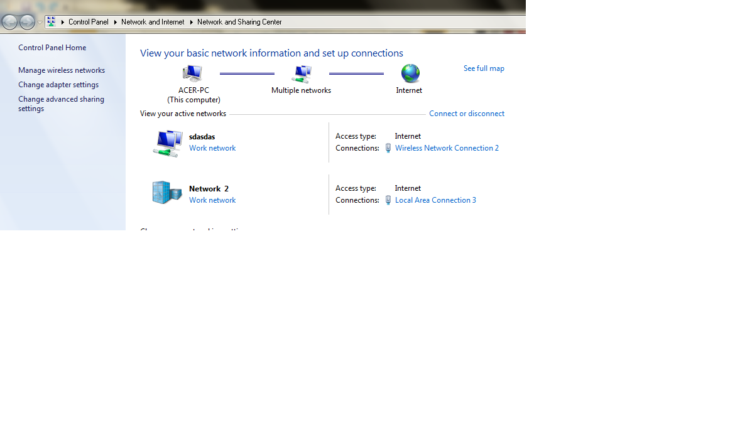Image resolution: width=735 pixels, height=428 pixels.
Task: Open Change advanced sharing settings
Action: point(61,104)
